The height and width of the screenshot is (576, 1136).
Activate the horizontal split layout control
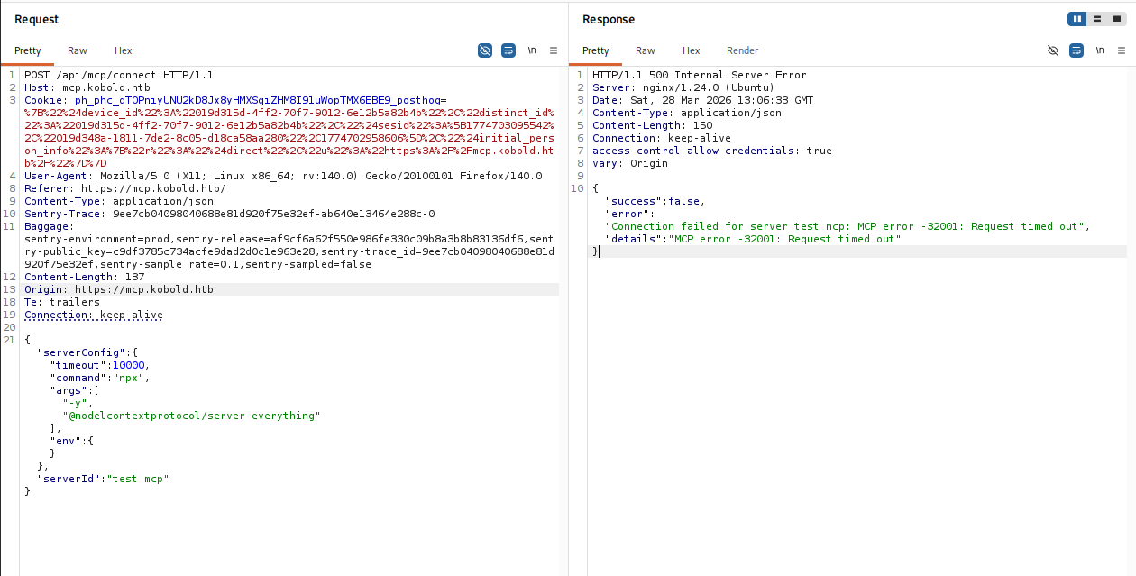click(x=1096, y=18)
